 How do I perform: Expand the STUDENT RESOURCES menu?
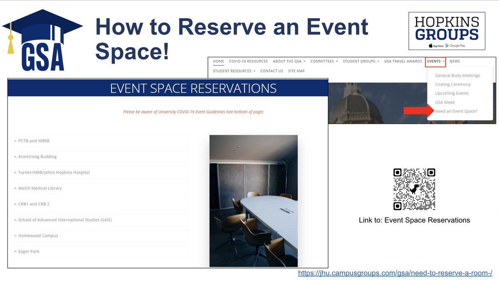234,71
